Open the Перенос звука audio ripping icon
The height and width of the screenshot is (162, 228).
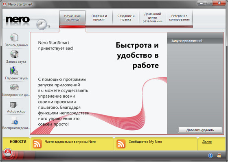click(14, 71)
